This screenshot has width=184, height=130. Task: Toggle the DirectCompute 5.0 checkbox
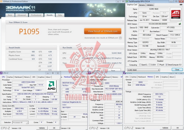pyautogui.click(x=166, y=65)
